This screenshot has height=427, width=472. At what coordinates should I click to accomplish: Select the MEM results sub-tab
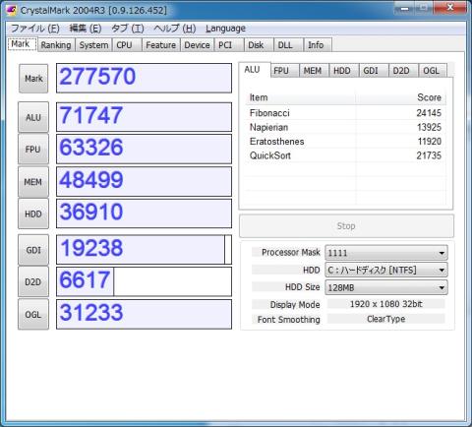click(x=314, y=71)
